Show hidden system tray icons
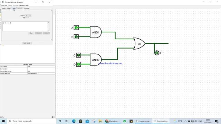Screen dimensions: 221x124 pyautogui.click(x=185, y=121)
